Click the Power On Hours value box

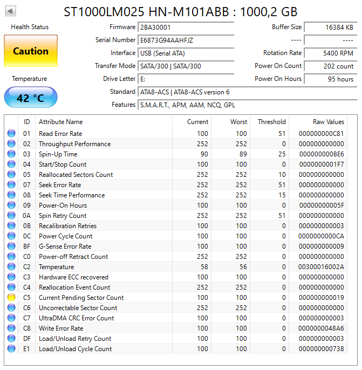330,79
